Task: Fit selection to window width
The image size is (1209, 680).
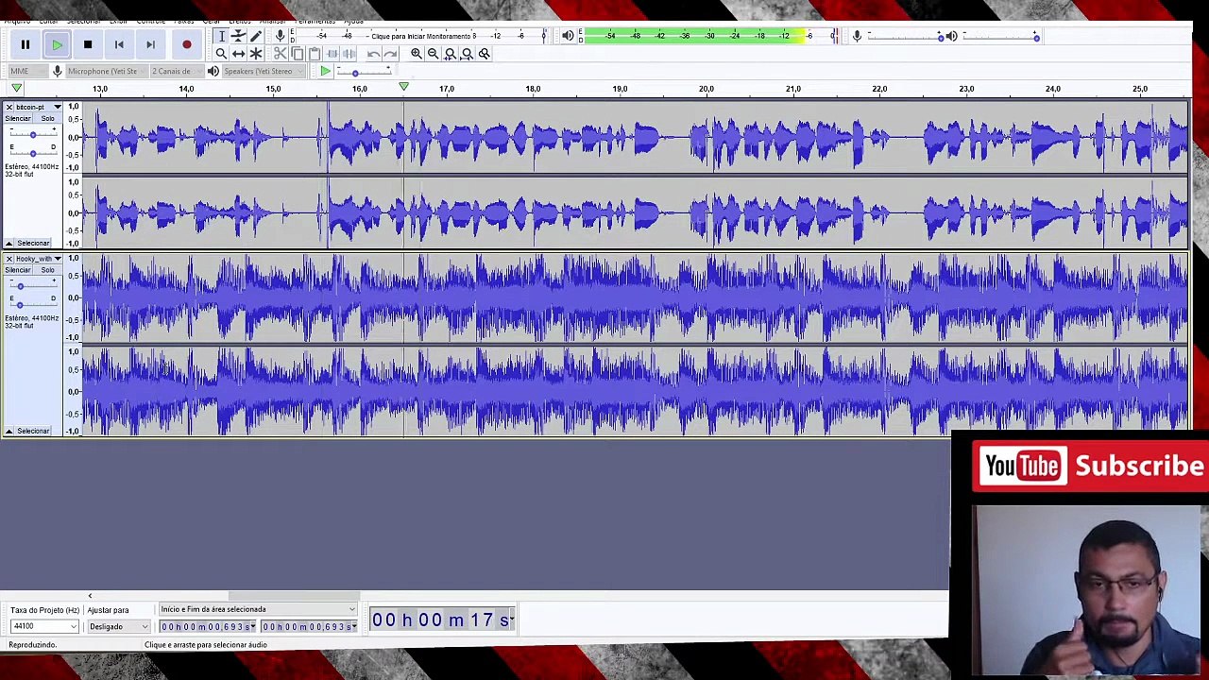Action: [450, 54]
